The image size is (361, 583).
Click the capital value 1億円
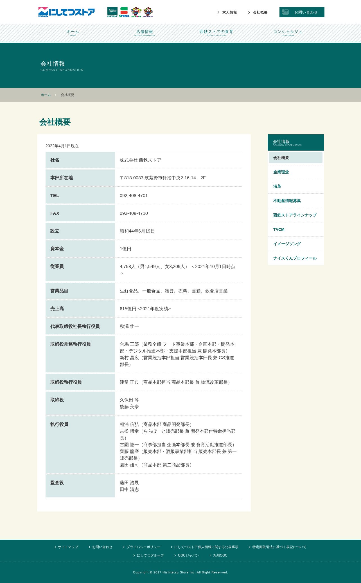pyautogui.click(x=125, y=249)
